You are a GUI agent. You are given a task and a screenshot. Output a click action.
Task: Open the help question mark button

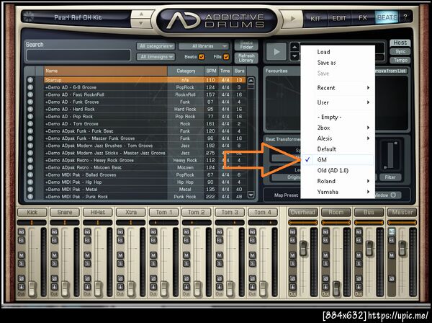[x=405, y=17]
